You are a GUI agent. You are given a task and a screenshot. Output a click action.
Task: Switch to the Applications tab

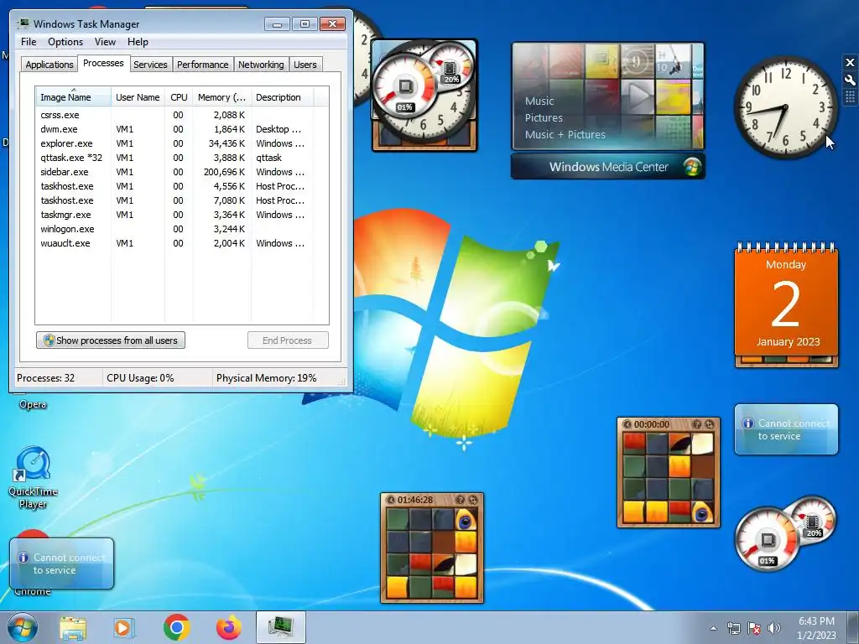[49, 65]
